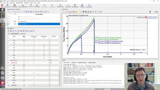Click material parameter table scrollbar
This screenshot has height=90, width=160.
coord(59,77)
